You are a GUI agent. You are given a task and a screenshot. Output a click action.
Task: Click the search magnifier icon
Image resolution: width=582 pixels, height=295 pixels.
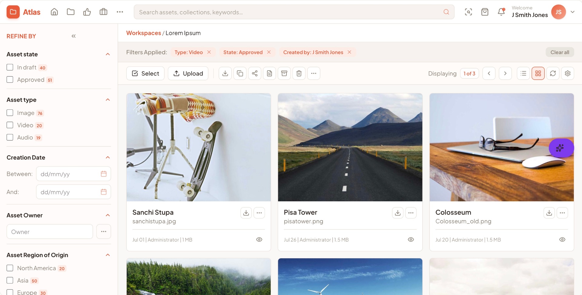446,12
